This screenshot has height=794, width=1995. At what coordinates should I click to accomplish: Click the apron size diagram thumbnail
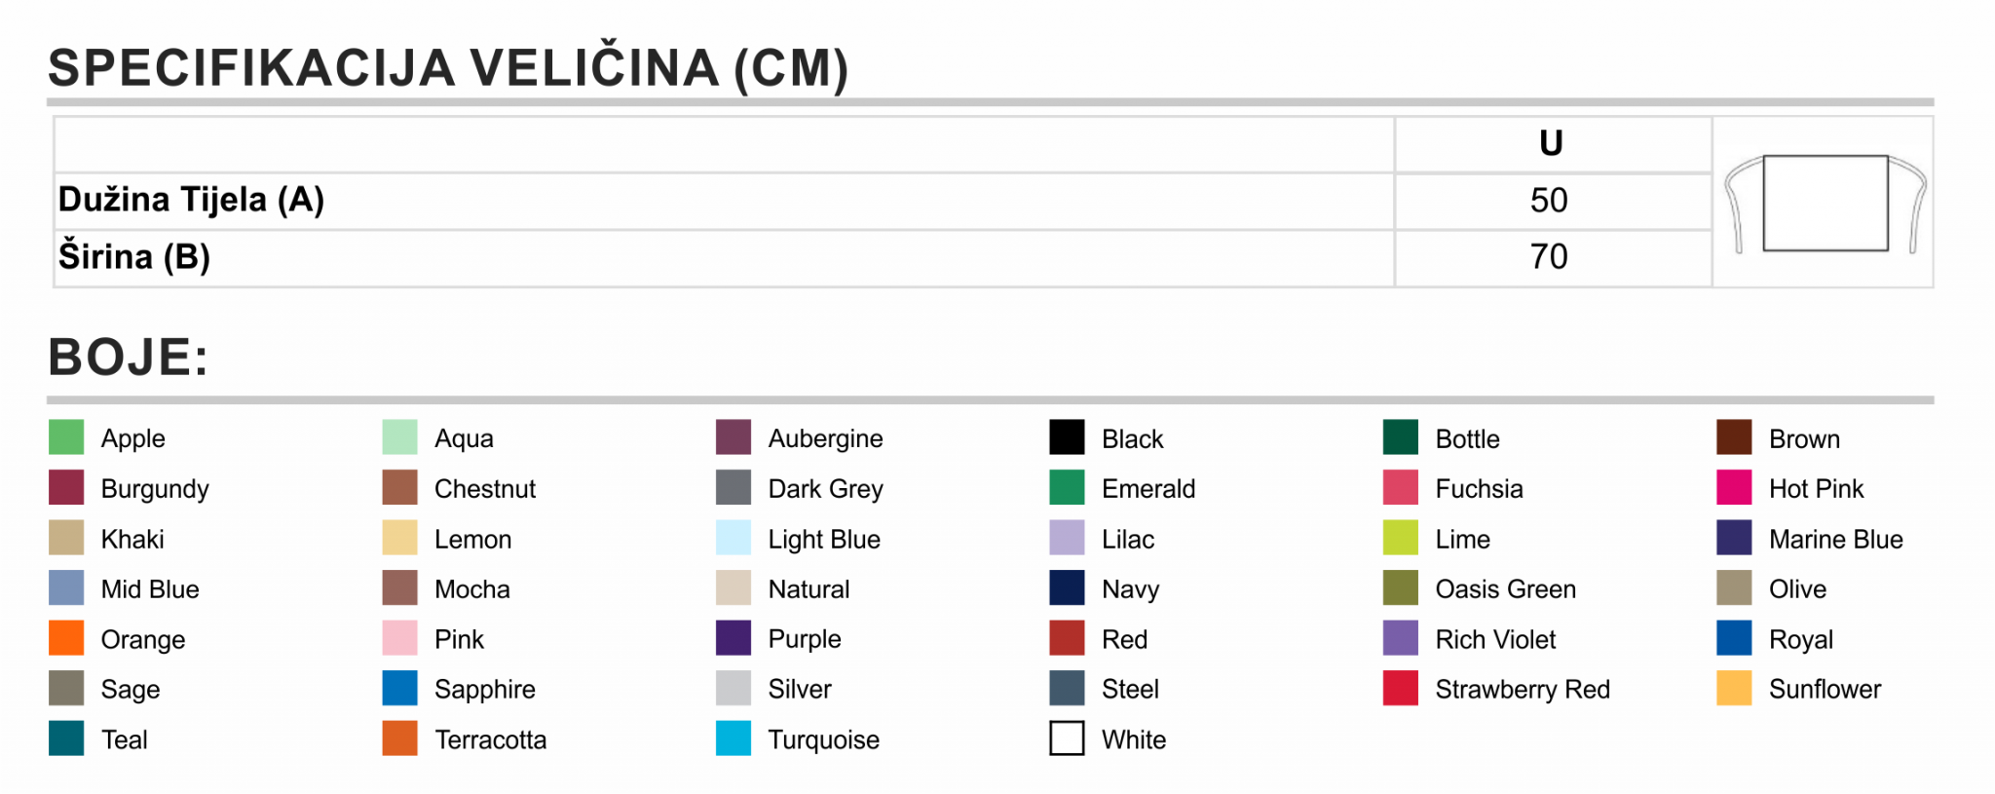click(x=1824, y=203)
